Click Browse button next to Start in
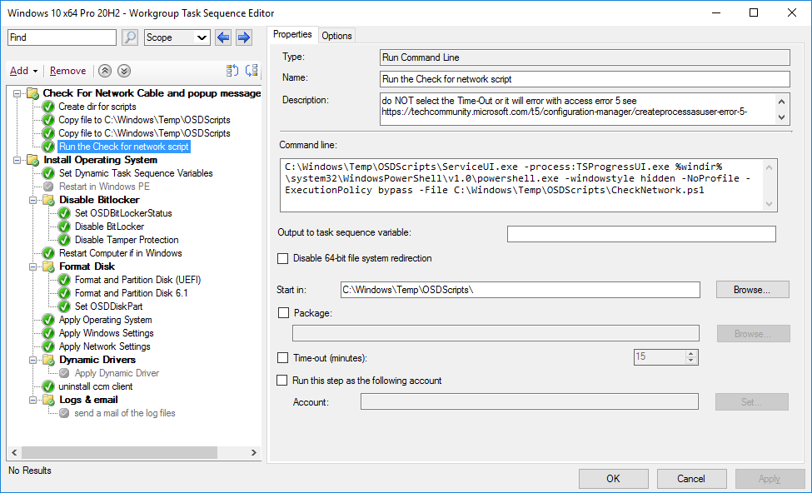 [x=752, y=290]
